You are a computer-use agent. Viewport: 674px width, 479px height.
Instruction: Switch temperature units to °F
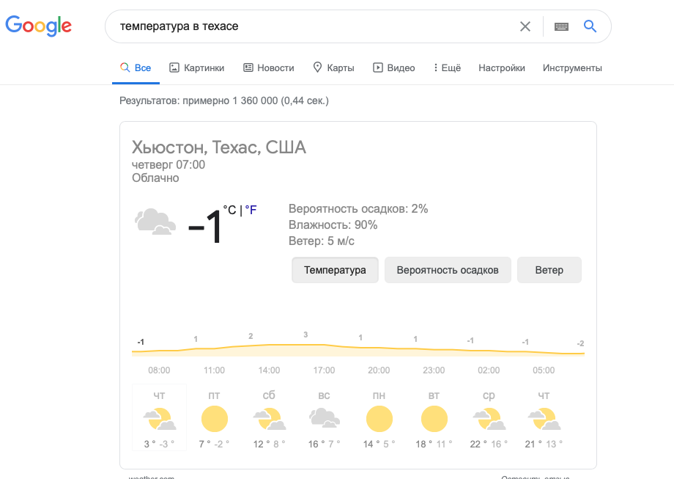coord(251,211)
